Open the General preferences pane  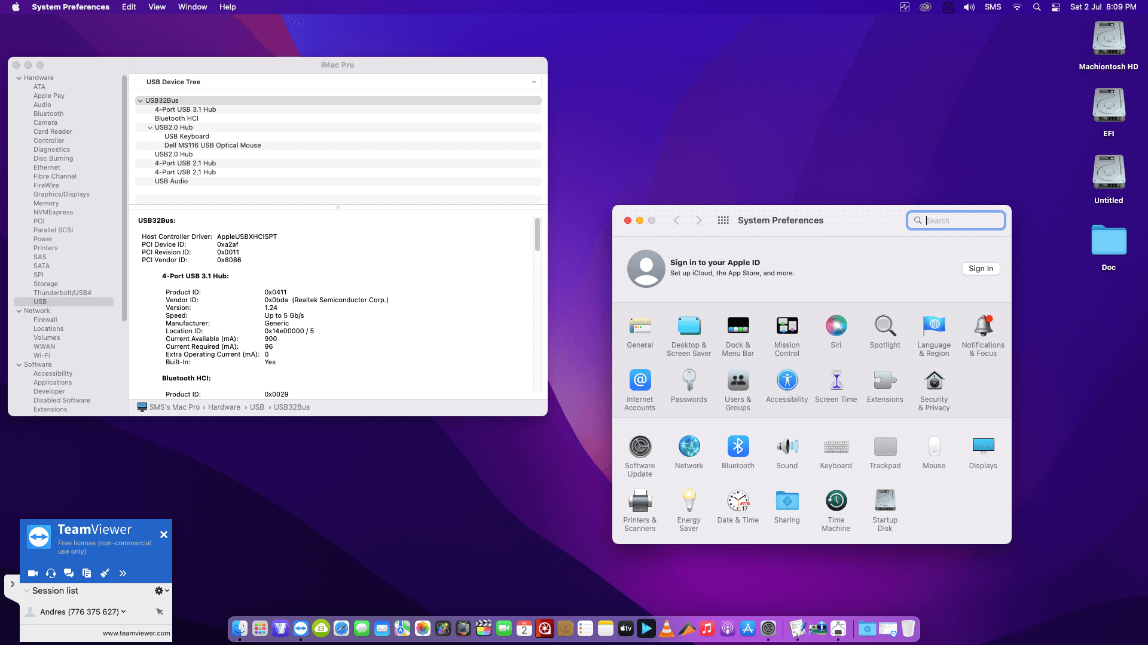640,326
